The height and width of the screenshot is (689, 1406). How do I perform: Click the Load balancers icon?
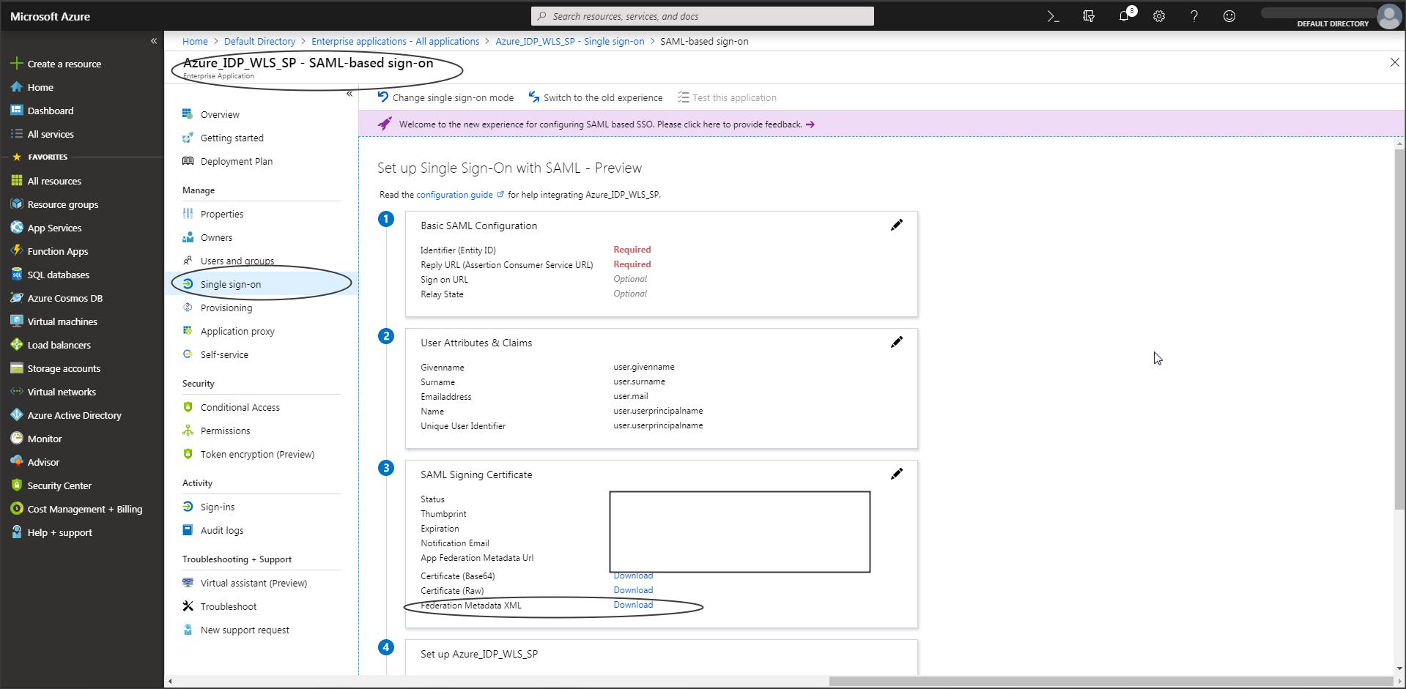click(x=16, y=345)
